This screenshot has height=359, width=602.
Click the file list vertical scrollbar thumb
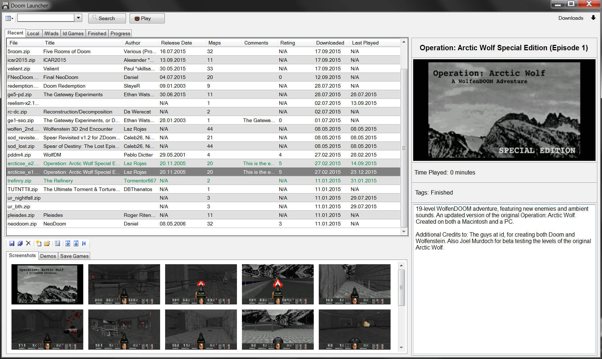pos(404,148)
